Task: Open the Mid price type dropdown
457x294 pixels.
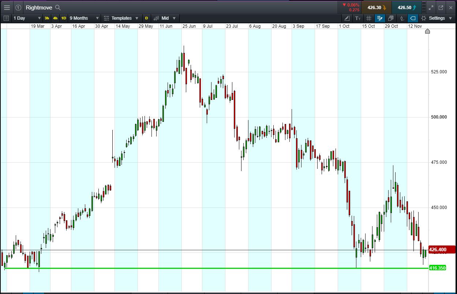Action: click(165, 18)
